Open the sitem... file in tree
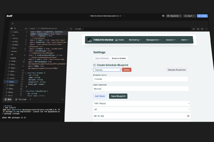This screenshot has height=142, width=214. click(15, 32)
